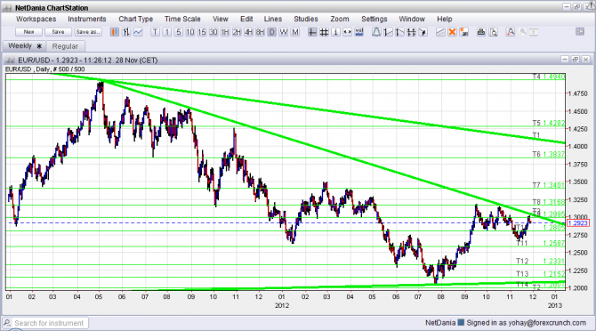The height and width of the screenshot is (331, 596).
Task: Open the Lines menu
Action: click(x=273, y=19)
